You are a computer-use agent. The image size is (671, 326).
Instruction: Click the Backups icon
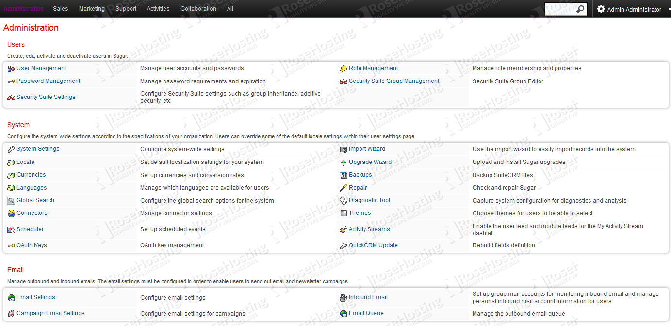click(344, 175)
